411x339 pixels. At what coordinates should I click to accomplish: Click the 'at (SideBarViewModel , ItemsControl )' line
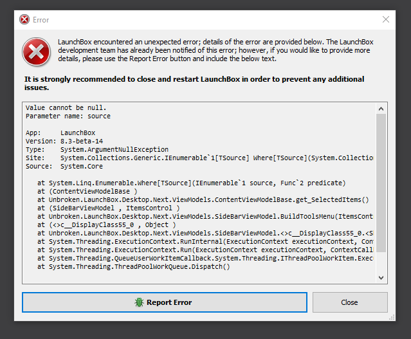click(x=108, y=208)
